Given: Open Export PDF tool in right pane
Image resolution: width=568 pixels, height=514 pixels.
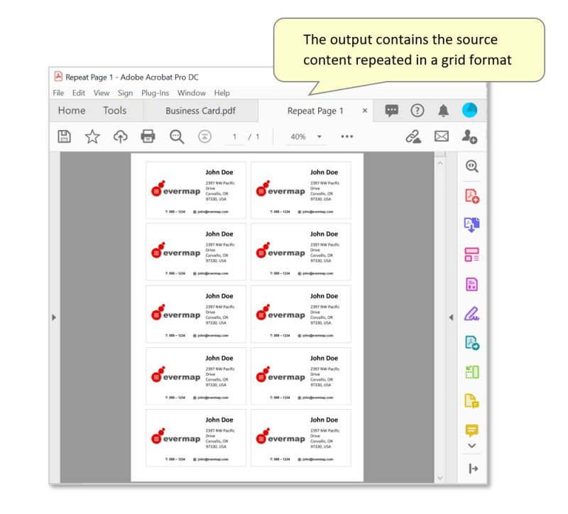Looking at the screenshot, I should (472, 343).
